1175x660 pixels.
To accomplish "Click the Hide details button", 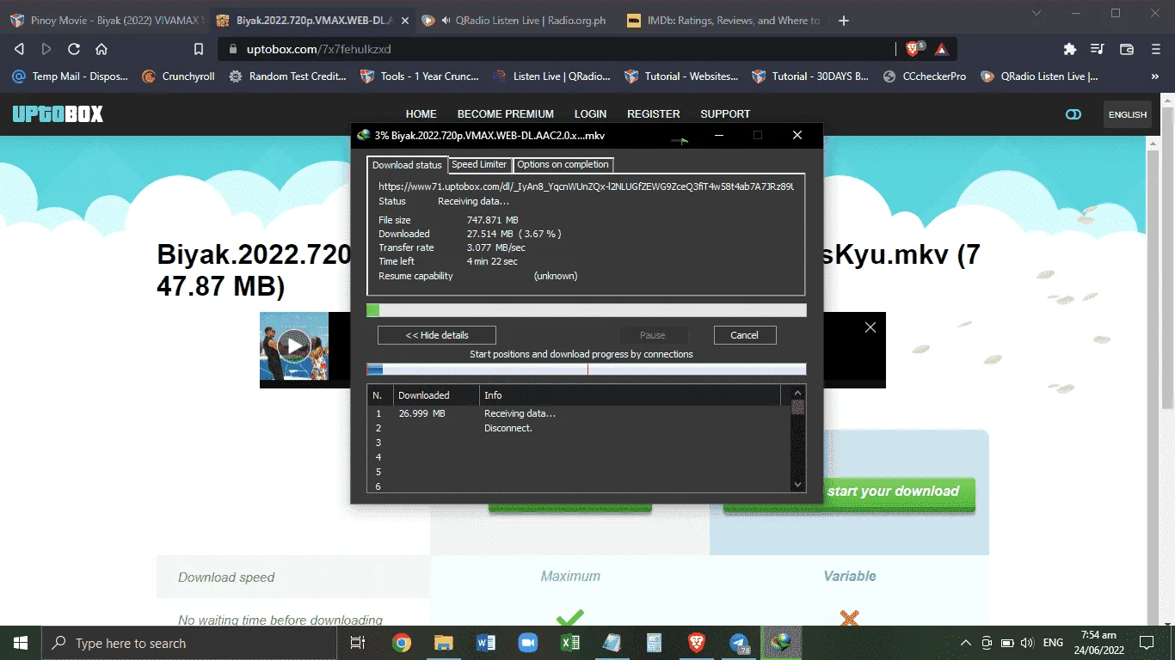I will point(437,335).
